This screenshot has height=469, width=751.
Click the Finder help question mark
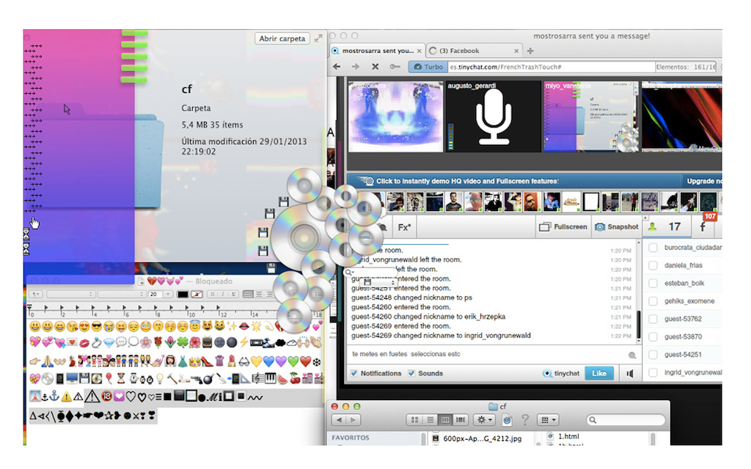tap(525, 420)
